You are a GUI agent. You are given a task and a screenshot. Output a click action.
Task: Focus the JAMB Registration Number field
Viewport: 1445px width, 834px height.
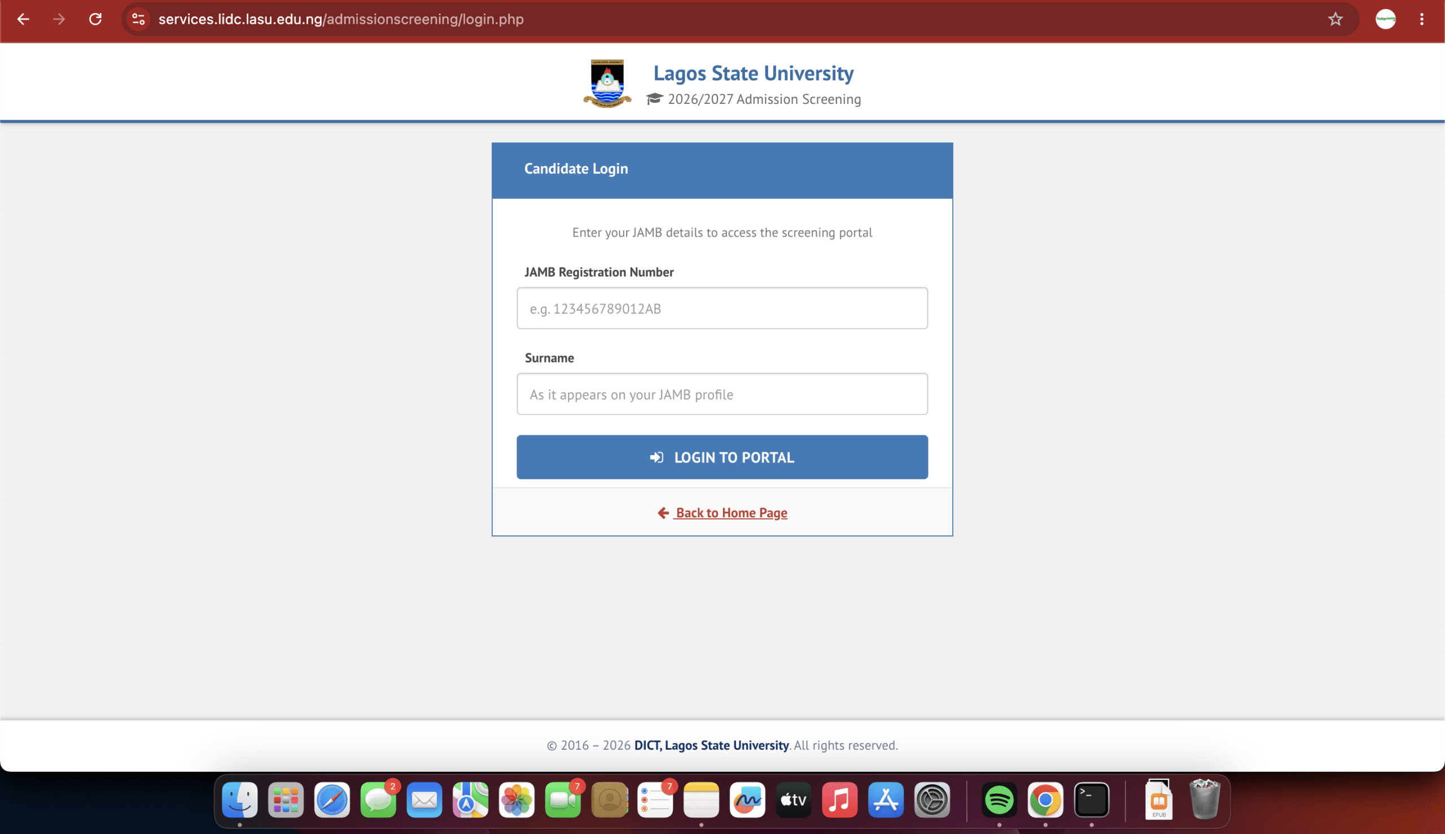(722, 308)
